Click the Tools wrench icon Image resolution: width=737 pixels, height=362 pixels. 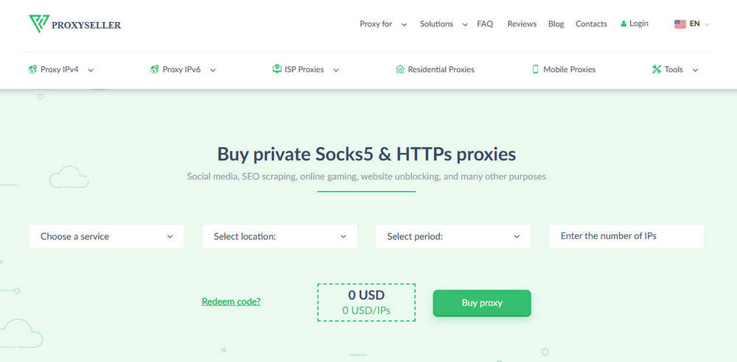click(657, 70)
